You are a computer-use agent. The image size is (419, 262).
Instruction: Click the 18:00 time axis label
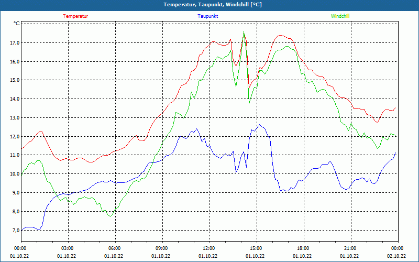304,248
